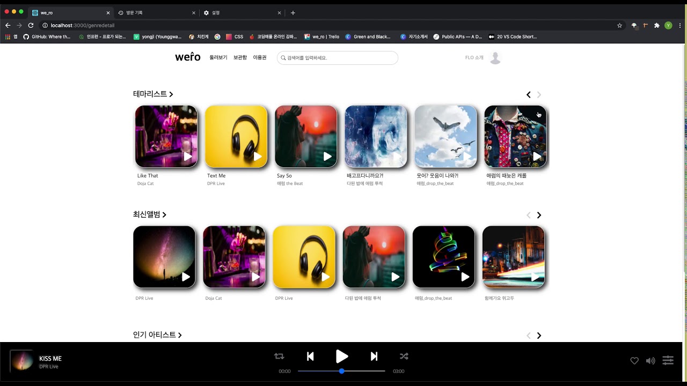
Task: Open the 보관함 menu item
Action: point(240,57)
